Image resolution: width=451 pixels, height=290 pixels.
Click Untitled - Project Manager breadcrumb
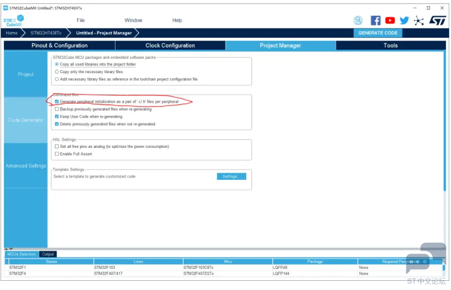104,33
